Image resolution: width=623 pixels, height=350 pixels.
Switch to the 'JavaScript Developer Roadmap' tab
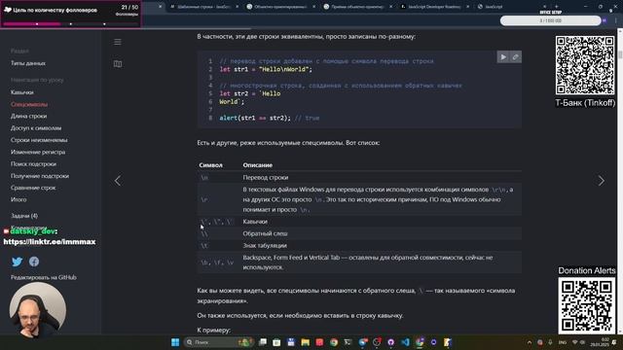pyautogui.click(x=434, y=7)
